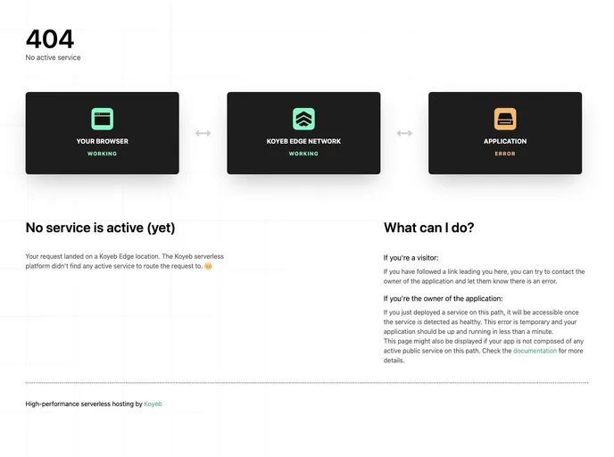Screen dimensions: 614x457
Task: Click the WORKING status under Koyeb Edge Network
Action: [303, 154]
